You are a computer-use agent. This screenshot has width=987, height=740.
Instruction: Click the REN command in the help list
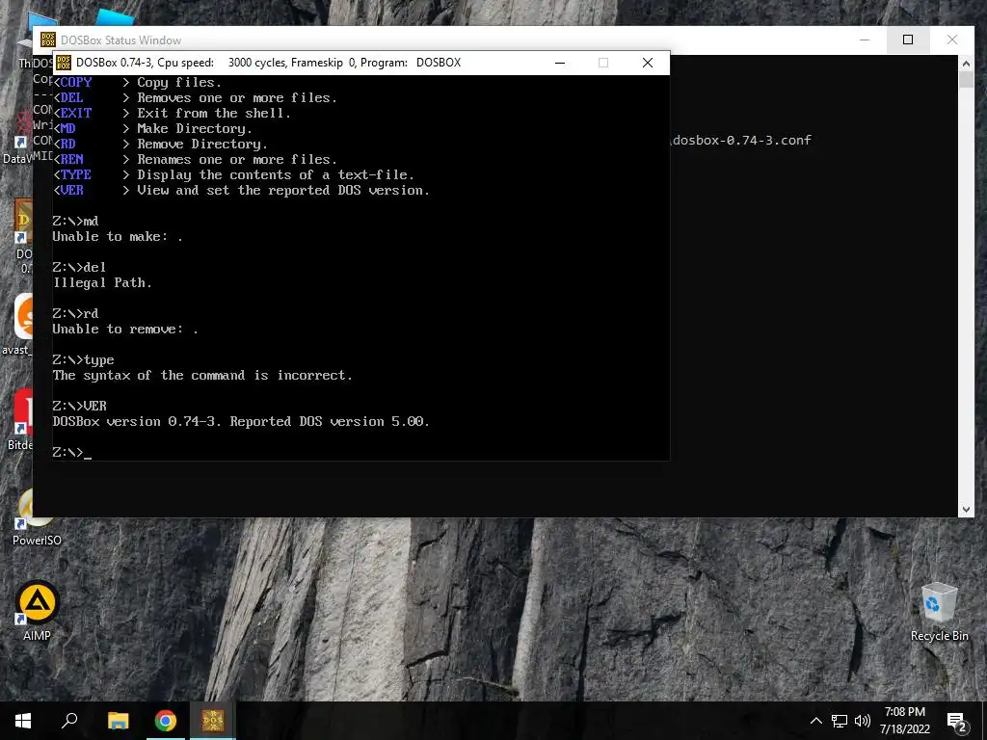click(x=71, y=159)
